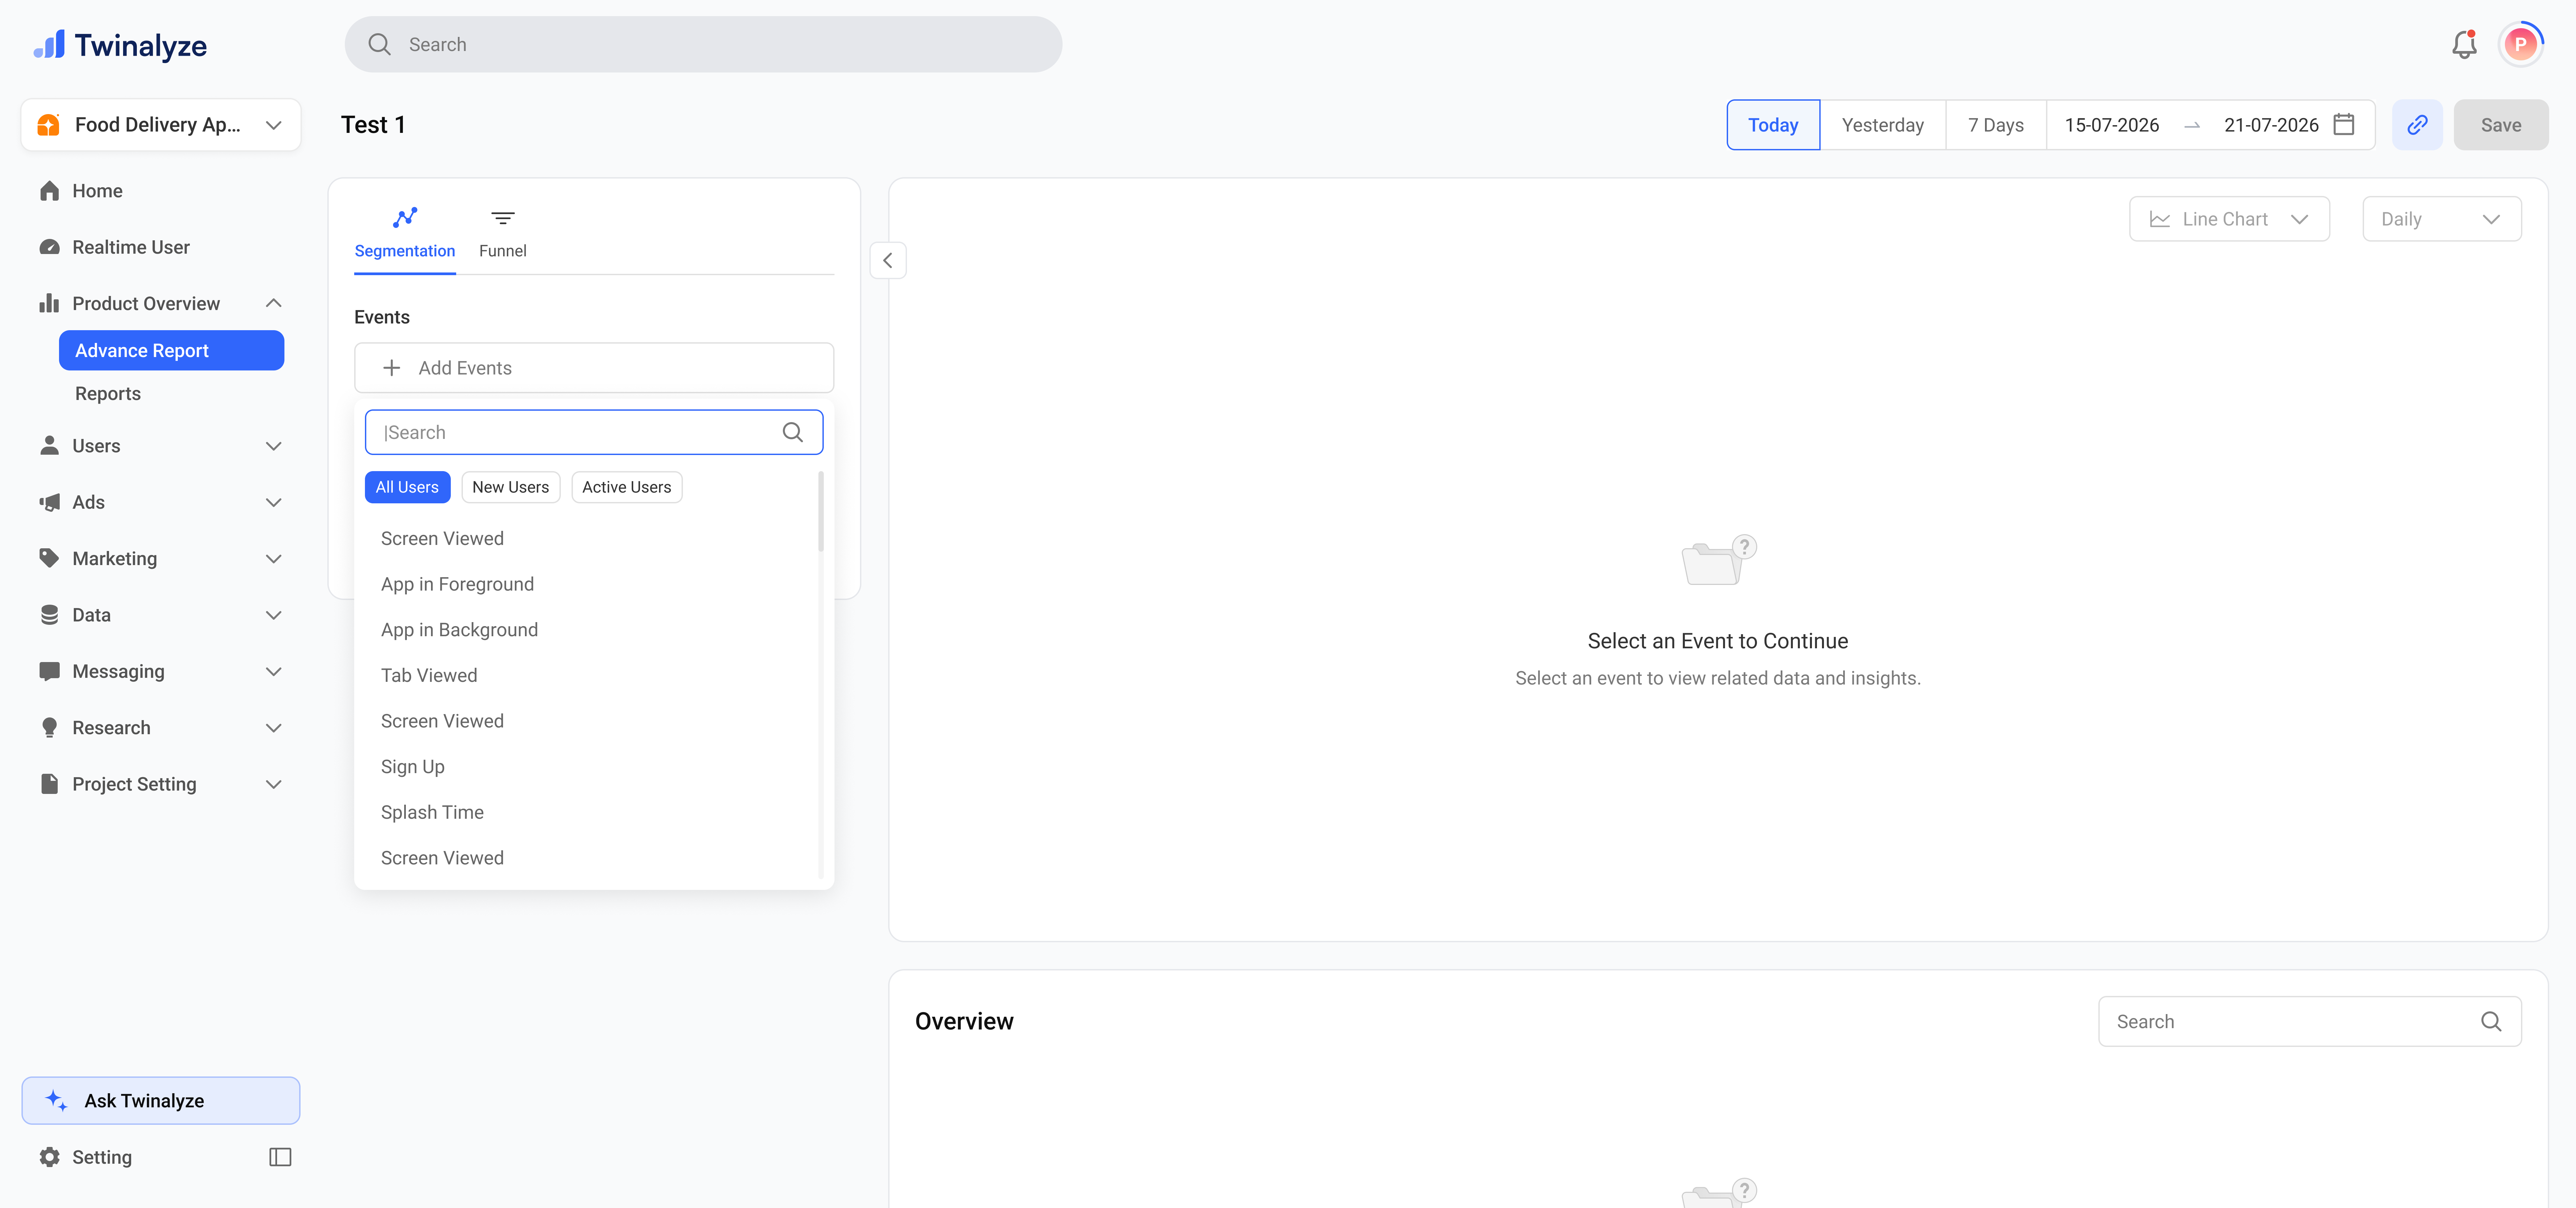Open the Daily interval dropdown
Viewport: 2576px width, 1208px height.
pos(2441,219)
